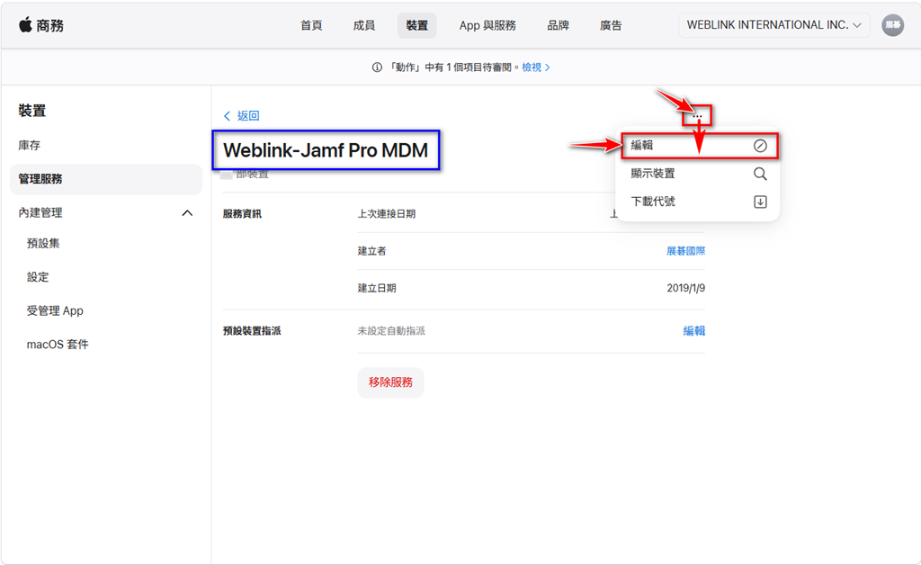Choose 下載代號 from the popup menu
Screen dimensions: 921x565
pyautogui.click(x=653, y=202)
